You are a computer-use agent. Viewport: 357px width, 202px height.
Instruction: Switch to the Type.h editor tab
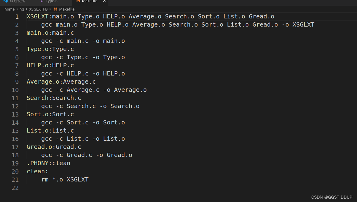[54, 2]
